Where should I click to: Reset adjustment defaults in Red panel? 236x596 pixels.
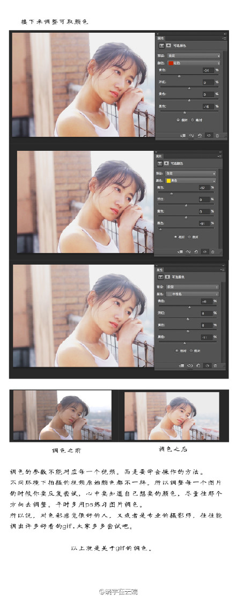point(200,135)
